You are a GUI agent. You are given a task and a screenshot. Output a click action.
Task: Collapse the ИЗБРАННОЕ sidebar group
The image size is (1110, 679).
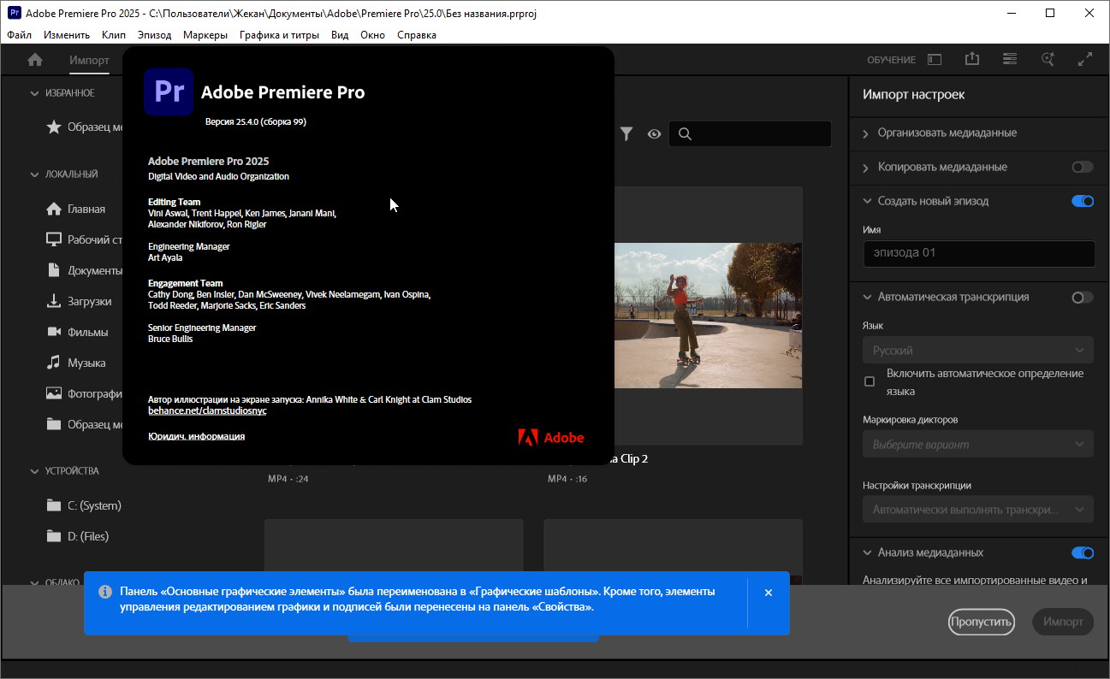[34, 93]
